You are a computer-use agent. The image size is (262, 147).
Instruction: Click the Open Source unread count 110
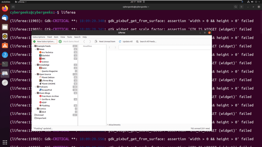75,74
